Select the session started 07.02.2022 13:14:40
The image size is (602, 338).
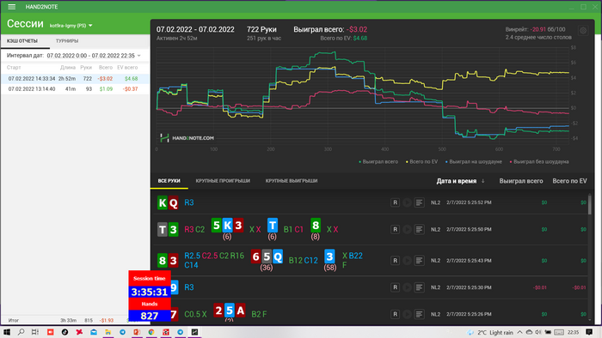pos(76,89)
